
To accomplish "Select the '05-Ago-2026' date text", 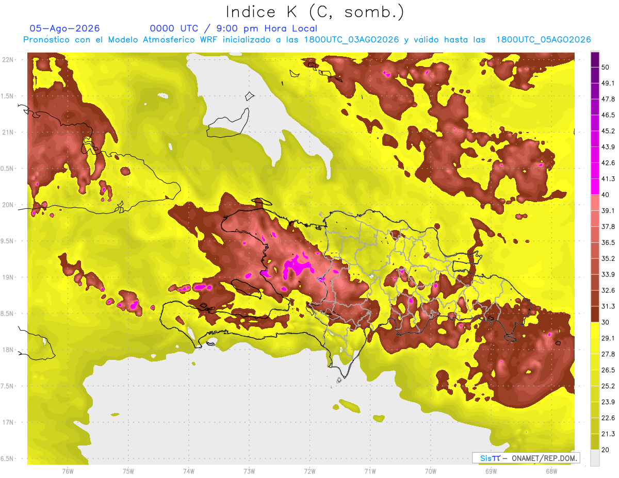I will point(64,28).
